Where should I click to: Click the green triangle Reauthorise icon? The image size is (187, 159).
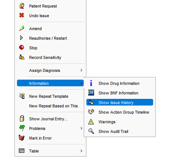coord(22,38)
